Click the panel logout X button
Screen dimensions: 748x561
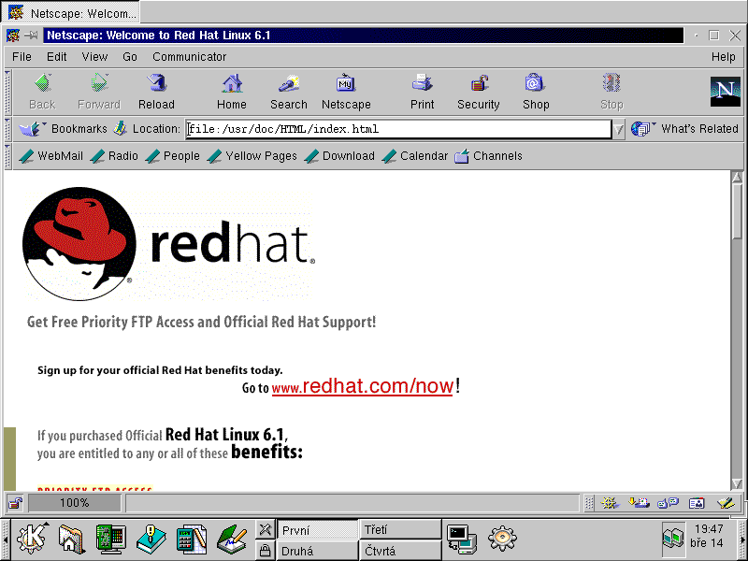(265, 529)
